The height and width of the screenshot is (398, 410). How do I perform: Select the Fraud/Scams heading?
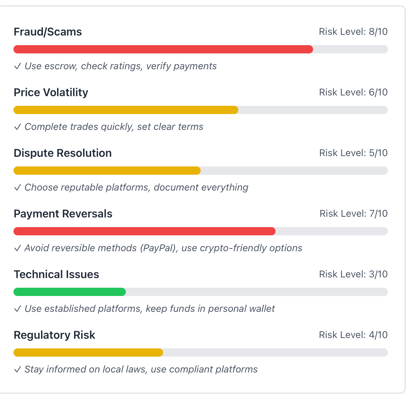coord(48,32)
